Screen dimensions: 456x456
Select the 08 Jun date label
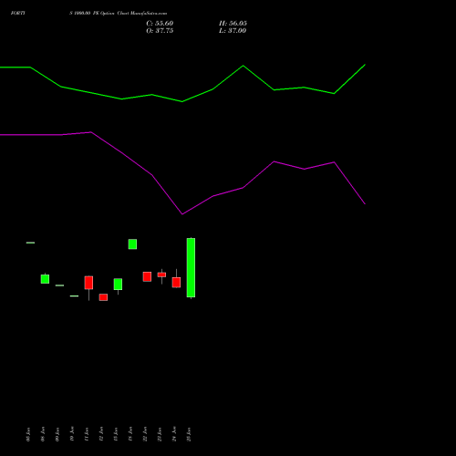point(43,434)
